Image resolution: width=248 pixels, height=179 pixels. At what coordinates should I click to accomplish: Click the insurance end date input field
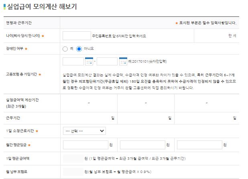click(107, 61)
